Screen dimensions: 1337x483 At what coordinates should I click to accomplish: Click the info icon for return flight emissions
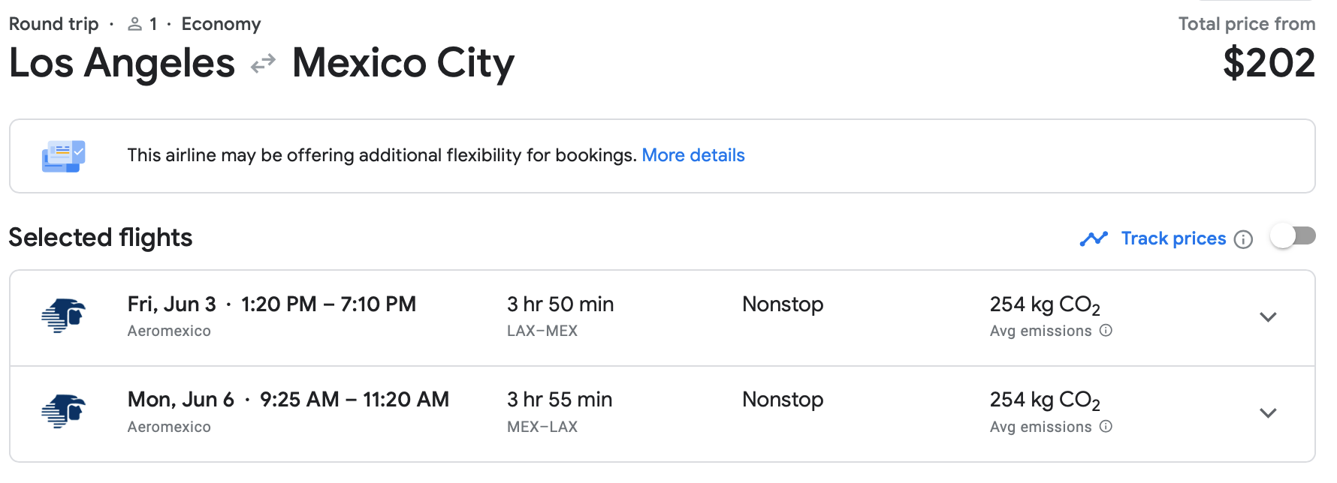pos(1106,427)
